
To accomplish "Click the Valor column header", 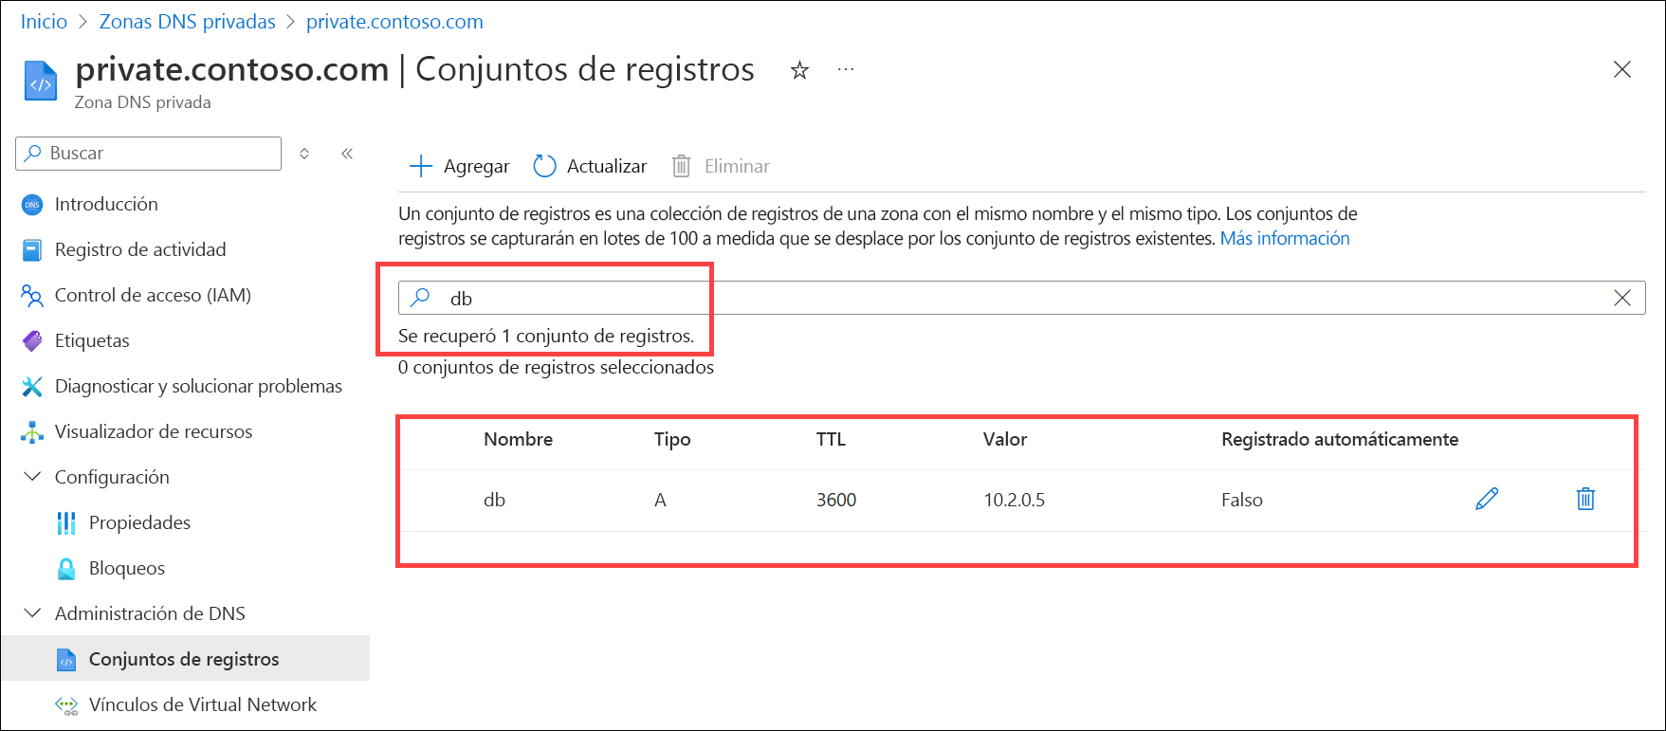I will [1005, 439].
